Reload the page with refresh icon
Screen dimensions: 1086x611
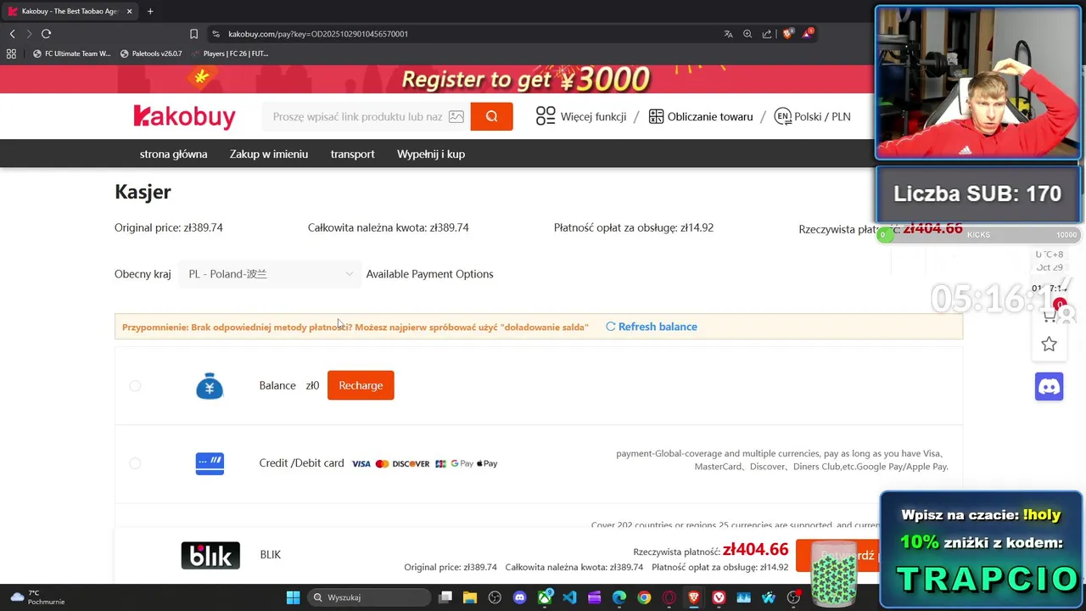(x=46, y=34)
